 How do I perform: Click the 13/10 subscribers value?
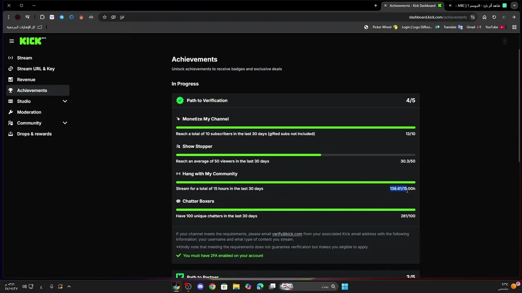coord(410,134)
